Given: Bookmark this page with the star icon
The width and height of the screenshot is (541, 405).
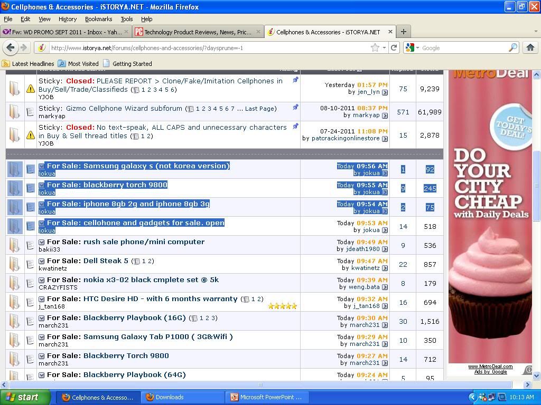Looking at the screenshot, I should (375, 47).
